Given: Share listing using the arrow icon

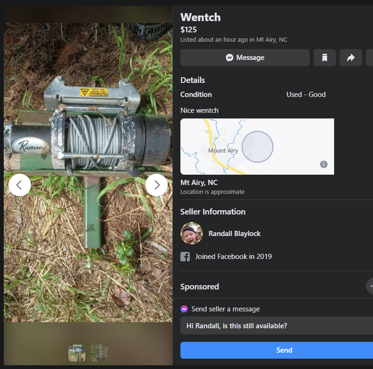Looking at the screenshot, I should coord(351,58).
